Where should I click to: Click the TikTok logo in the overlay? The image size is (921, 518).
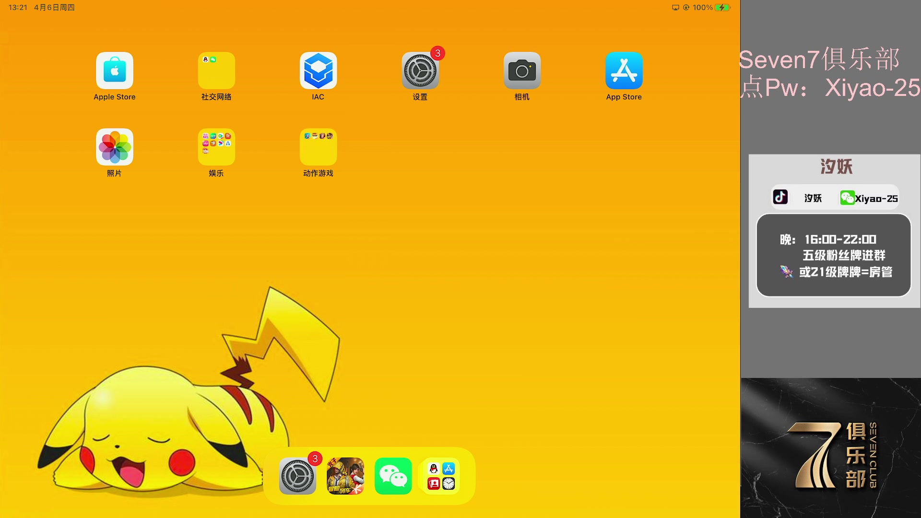780,197
